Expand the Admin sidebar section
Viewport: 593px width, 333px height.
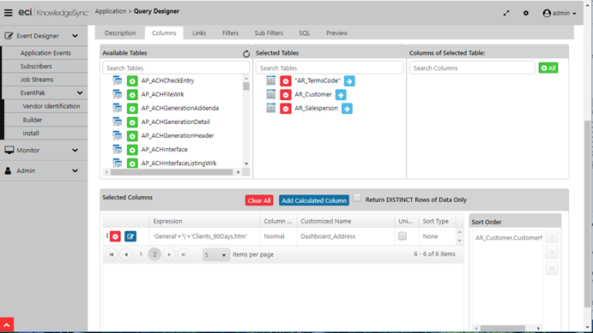tap(75, 171)
